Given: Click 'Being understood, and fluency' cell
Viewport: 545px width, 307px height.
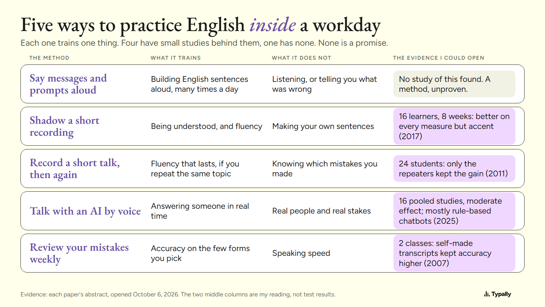Looking at the screenshot, I should (x=206, y=127).
